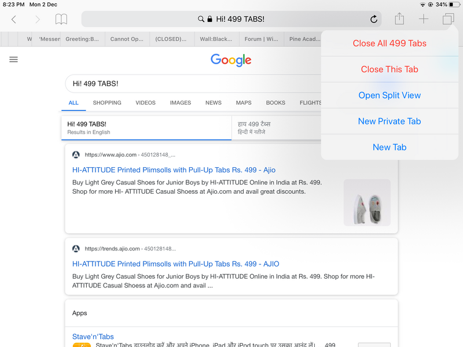Reload the page via the refresh icon
This screenshot has height=347, width=463.
coord(373,19)
